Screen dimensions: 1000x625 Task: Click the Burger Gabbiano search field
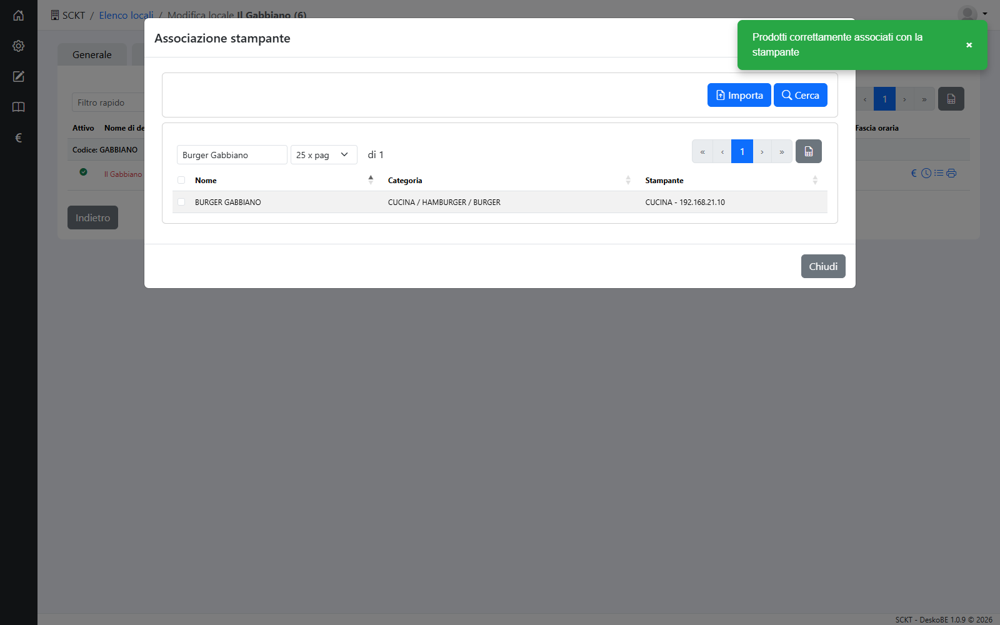[232, 154]
